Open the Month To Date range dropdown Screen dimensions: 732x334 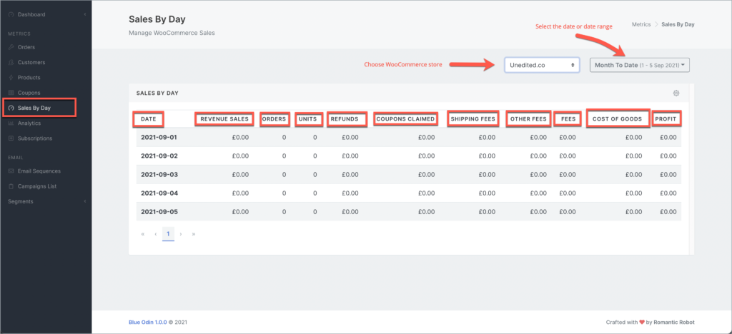click(640, 65)
